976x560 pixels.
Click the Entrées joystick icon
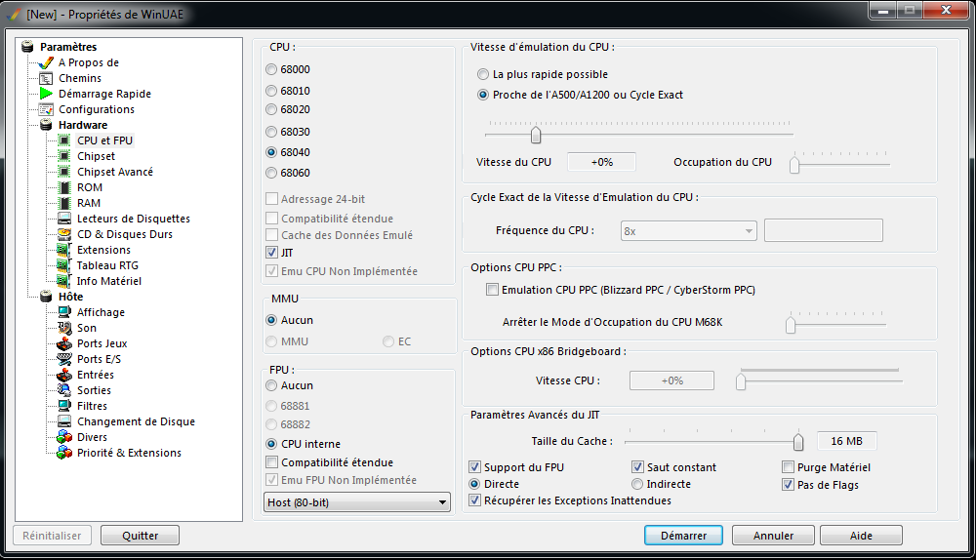point(64,375)
